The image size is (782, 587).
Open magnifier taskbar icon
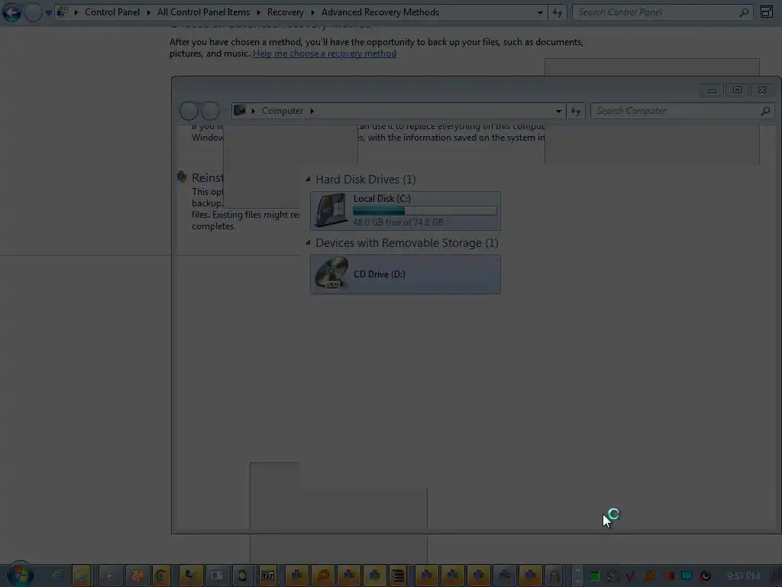pos(323,576)
